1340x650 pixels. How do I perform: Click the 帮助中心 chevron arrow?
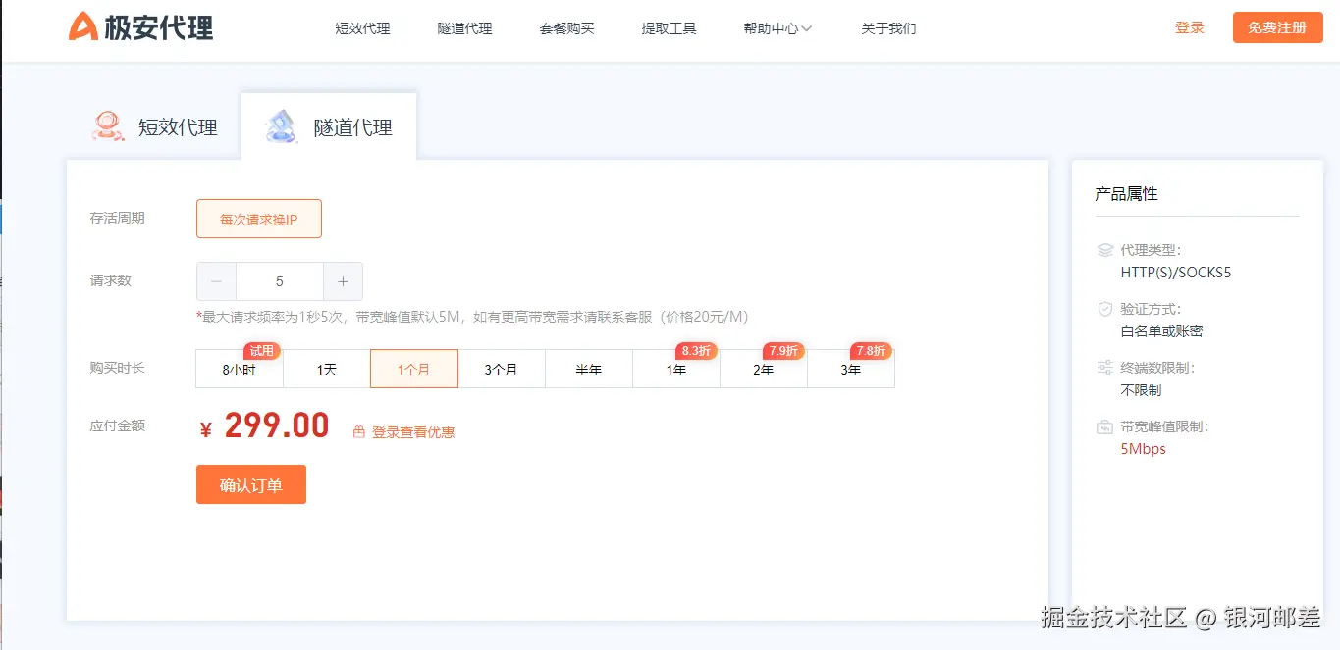point(807,28)
